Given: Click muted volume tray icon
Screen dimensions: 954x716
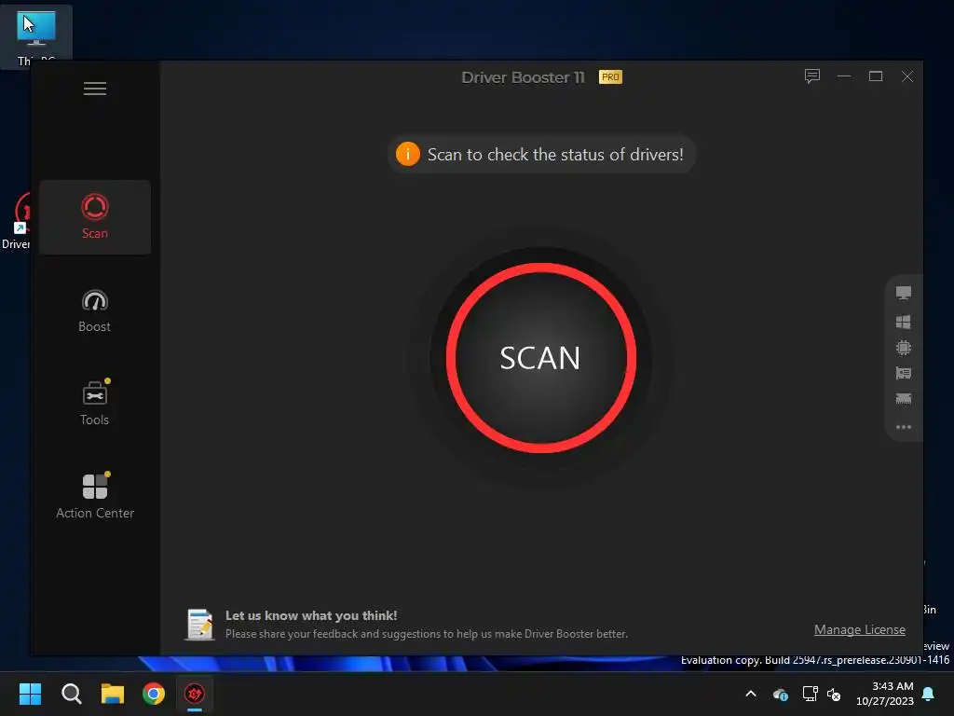Looking at the screenshot, I should click(834, 694).
